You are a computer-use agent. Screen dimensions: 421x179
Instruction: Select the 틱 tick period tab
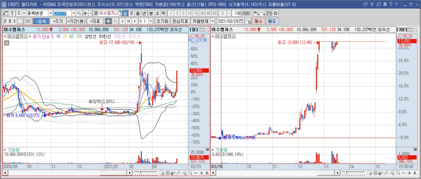tap(164, 13)
